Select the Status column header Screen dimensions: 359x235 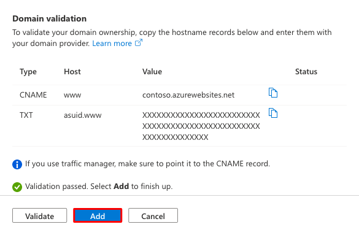pyautogui.click(x=306, y=72)
